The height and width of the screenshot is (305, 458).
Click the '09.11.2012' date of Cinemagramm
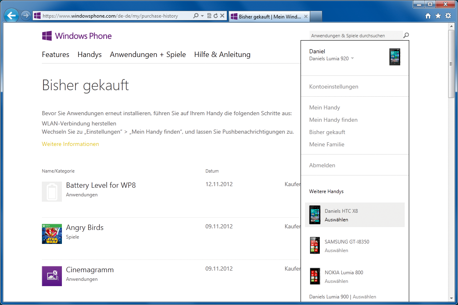tap(219, 269)
